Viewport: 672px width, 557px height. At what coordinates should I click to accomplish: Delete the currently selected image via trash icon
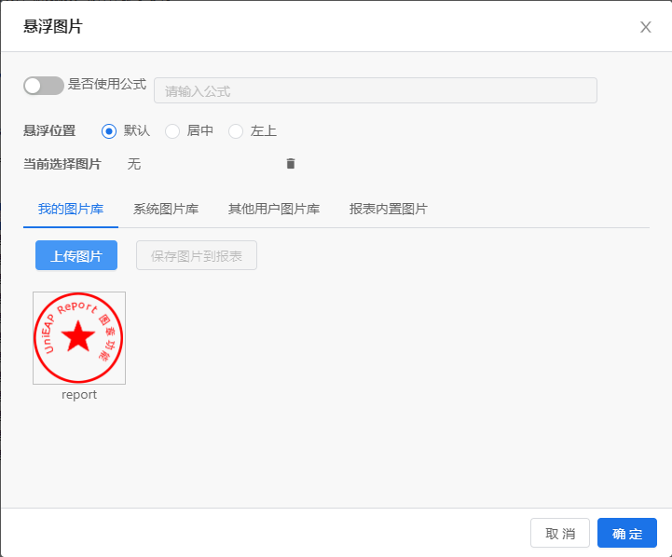[x=291, y=164]
